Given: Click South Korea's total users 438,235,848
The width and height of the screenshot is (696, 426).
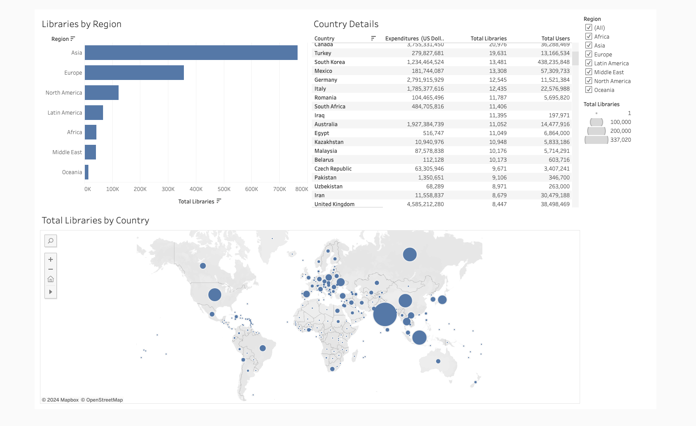Looking at the screenshot, I should pos(553,62).
